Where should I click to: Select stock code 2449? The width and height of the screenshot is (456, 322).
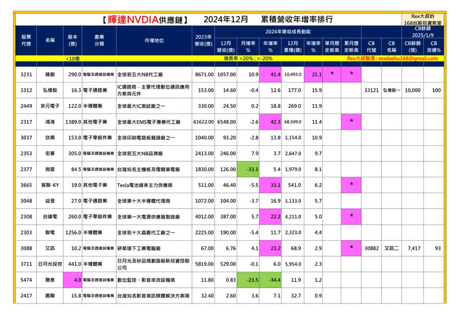click(x=26, y=106)
